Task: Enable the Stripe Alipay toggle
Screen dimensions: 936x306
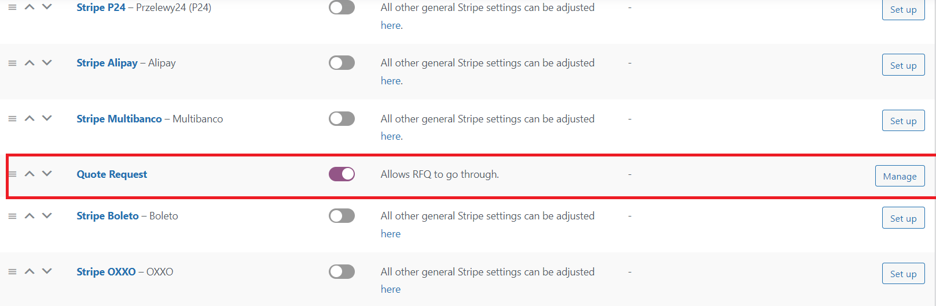Action: (x=342, y=63)
